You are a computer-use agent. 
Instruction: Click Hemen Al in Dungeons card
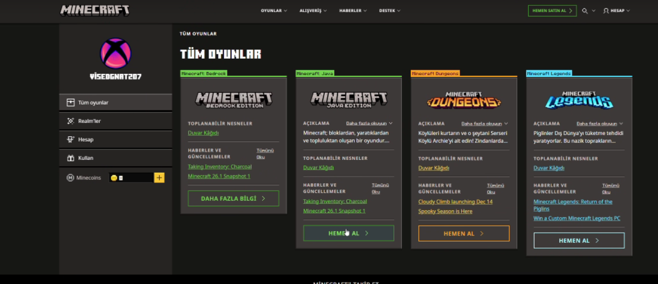464,233
